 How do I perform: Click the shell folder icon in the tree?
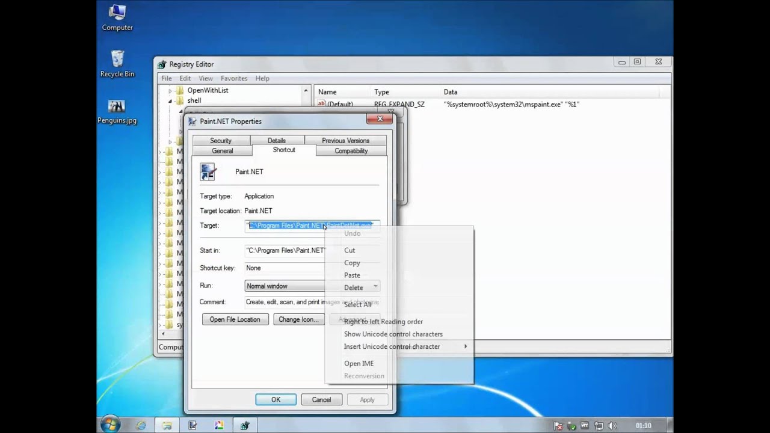[180, 100]
